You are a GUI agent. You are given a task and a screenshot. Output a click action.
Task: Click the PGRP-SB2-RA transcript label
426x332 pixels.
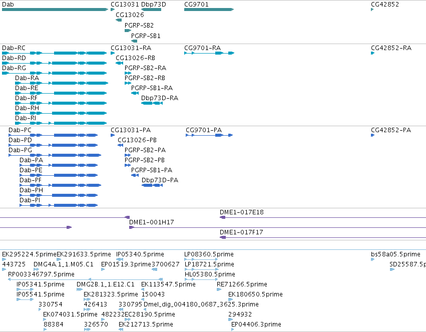pyautogui.click(x=145, y=68)
